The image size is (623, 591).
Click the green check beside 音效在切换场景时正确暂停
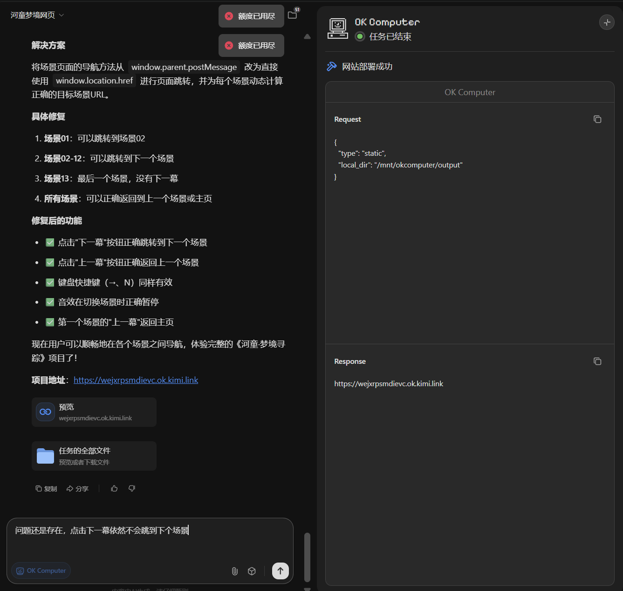pos(50,302)
